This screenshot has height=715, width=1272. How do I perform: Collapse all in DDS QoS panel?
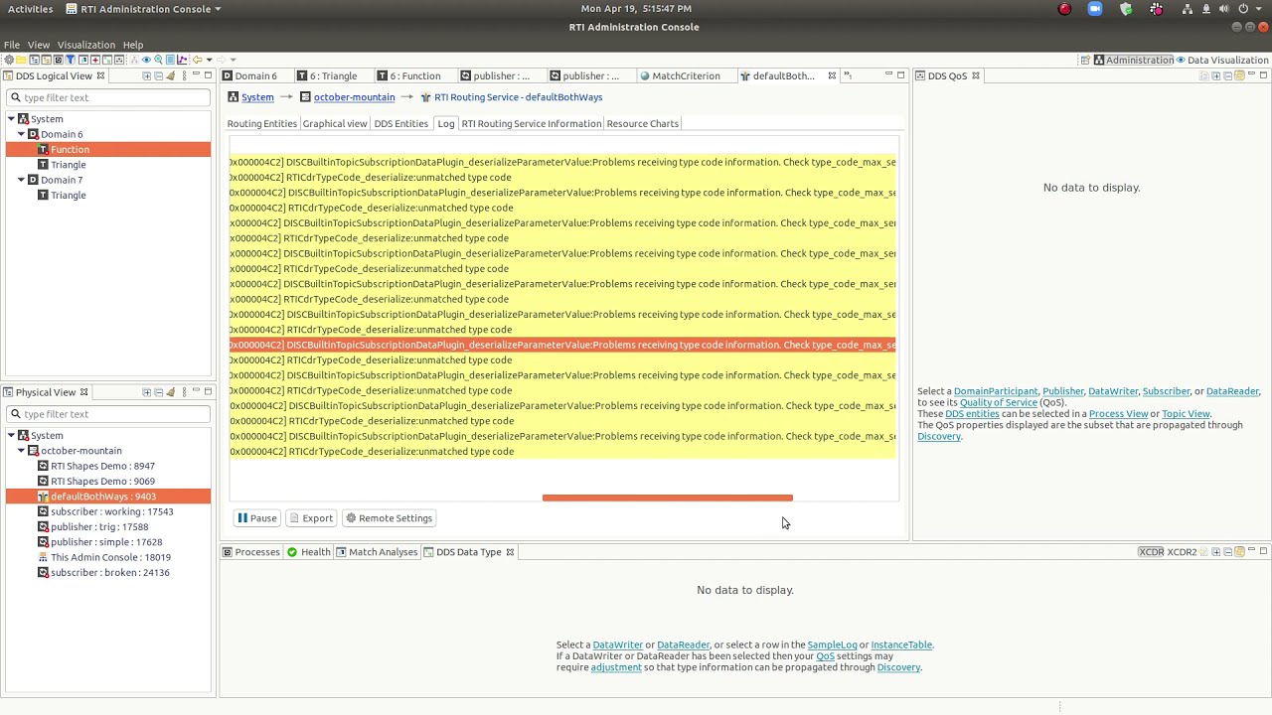[1227, 75]
